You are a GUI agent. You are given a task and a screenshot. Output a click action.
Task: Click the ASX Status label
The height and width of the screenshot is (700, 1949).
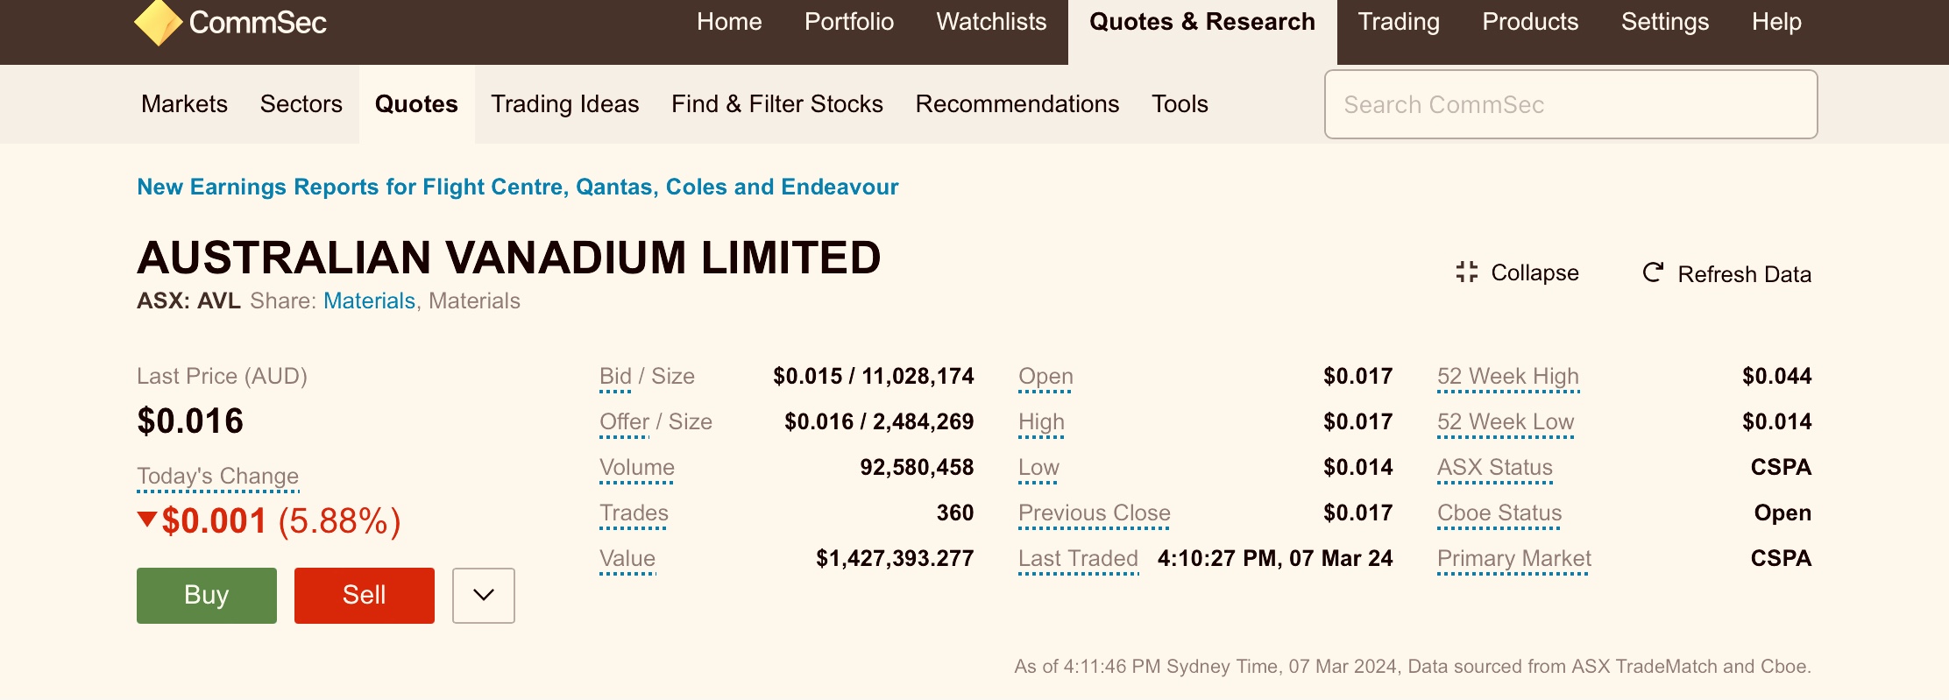click(x=1495, y=467)
